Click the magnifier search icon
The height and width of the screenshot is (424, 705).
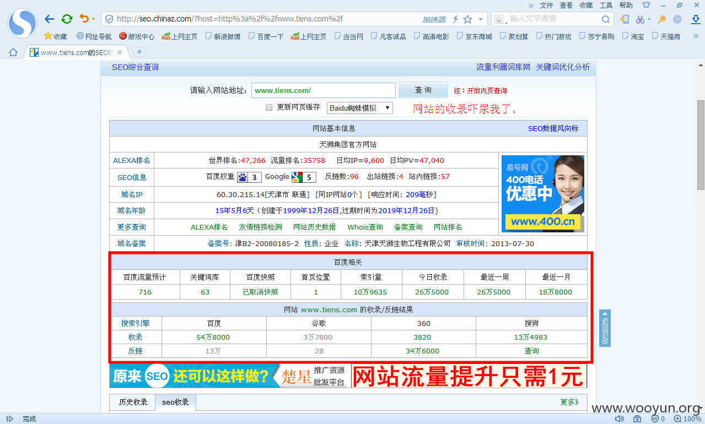point(606,19)
